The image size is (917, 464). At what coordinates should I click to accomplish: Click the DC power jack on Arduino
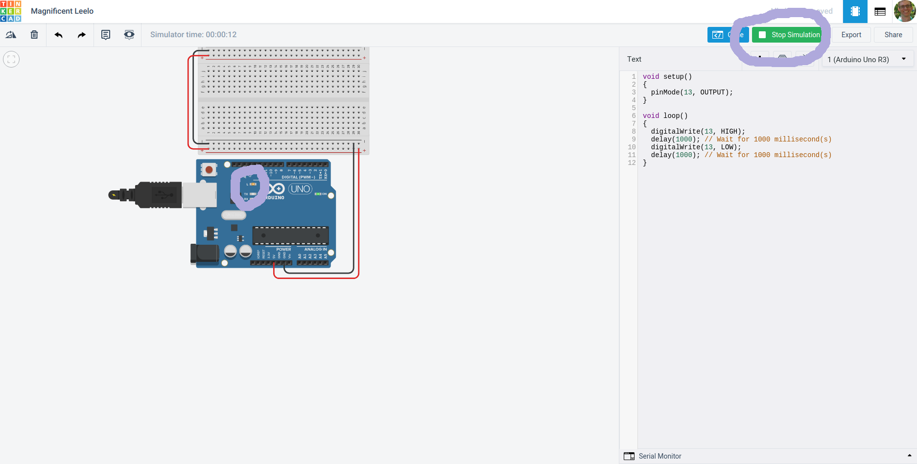pyautogui.click(x=205, y=254)
